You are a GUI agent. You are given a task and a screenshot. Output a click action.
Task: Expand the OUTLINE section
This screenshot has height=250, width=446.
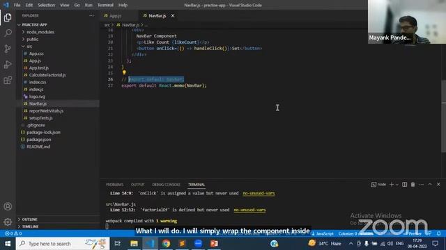click(29, 219)
